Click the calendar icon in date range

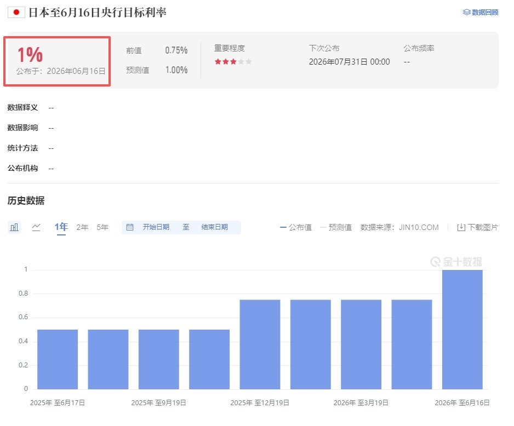pyautogui.click(x=130, y=227)
